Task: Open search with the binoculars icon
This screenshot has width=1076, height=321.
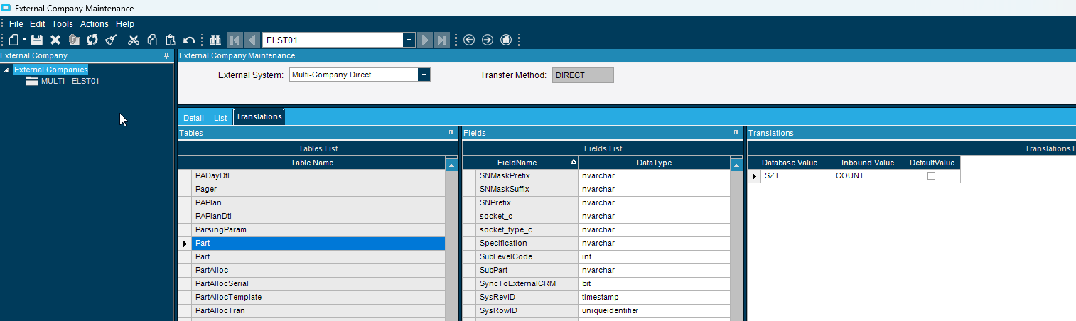Action: click(215, 40)
